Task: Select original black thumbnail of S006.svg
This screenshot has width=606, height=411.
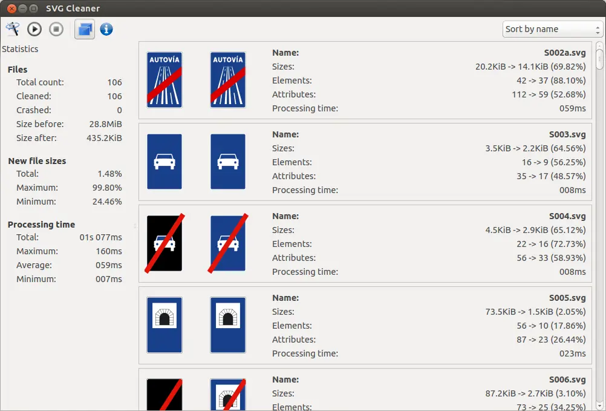Action: [x=165, y=395]
